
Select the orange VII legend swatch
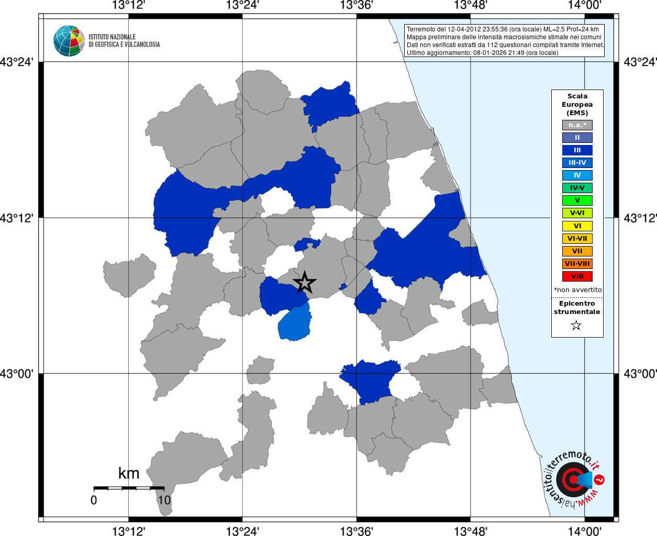pos(577,251)
